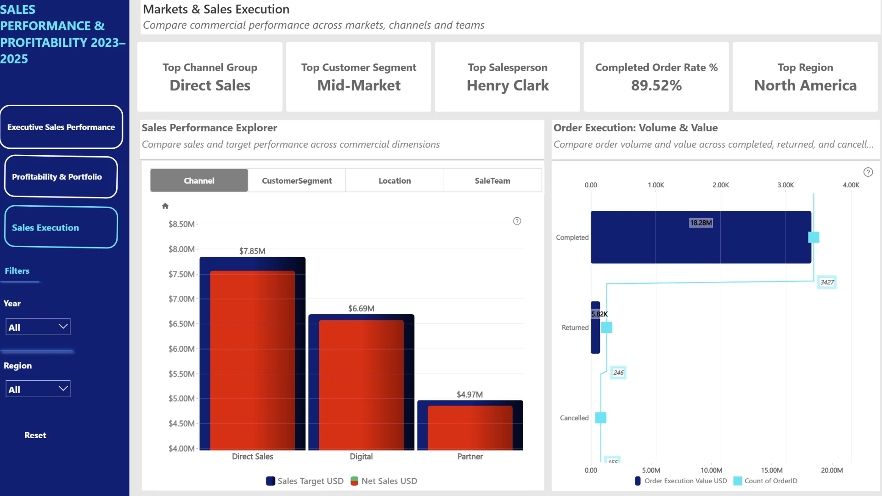The height and width of the screenshot is (496, 882).
Task: Click the Top Salesperson Henry Clark card
Action: point(508,77)
